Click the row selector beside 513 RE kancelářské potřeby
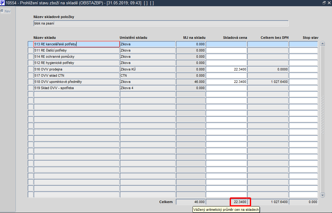This screenshot has width=332, height=213. [x=30, y=44]
